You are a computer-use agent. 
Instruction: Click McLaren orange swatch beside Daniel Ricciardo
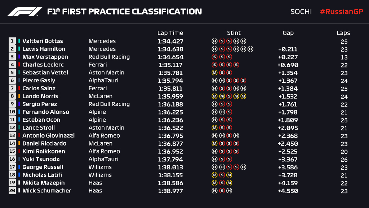click(19, 143)
